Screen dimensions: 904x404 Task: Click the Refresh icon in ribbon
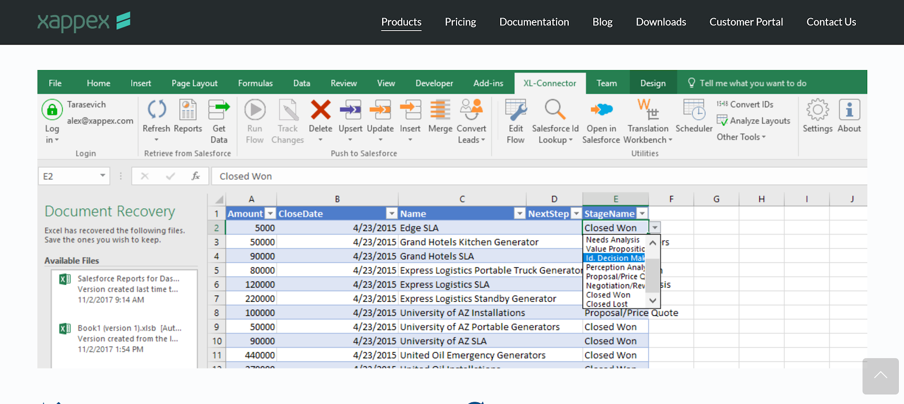tap(157, 110)
